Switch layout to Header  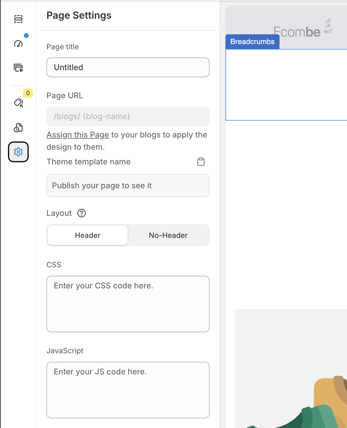(88, 235)
